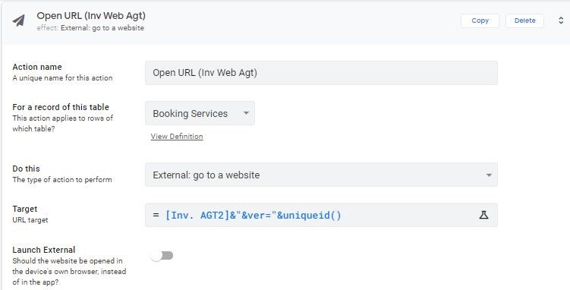This screenshot has width=570, height=290.
Task: Edit the Target URL expression field
Action: [x=321, y=215]
